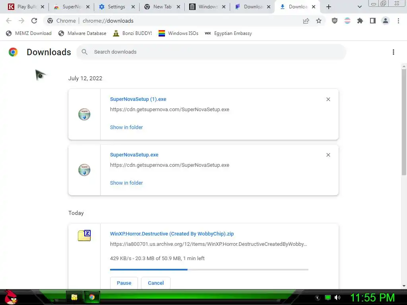
Task: Reload the downloads page
Action: [34, 21]
